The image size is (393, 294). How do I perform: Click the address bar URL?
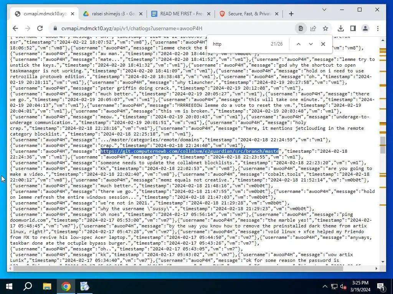coord(132,28)
